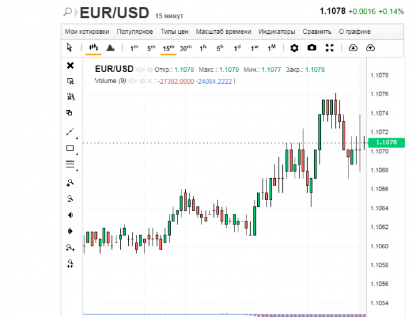
Task: Click the Макс. value 1.1079
Action: tap(229, 70)
